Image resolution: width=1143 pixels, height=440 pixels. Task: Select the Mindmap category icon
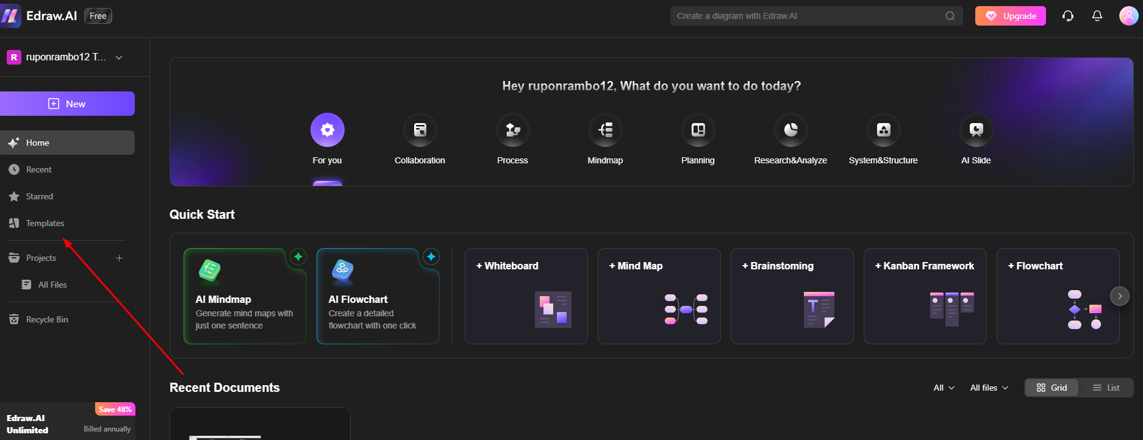click(606, 130)
